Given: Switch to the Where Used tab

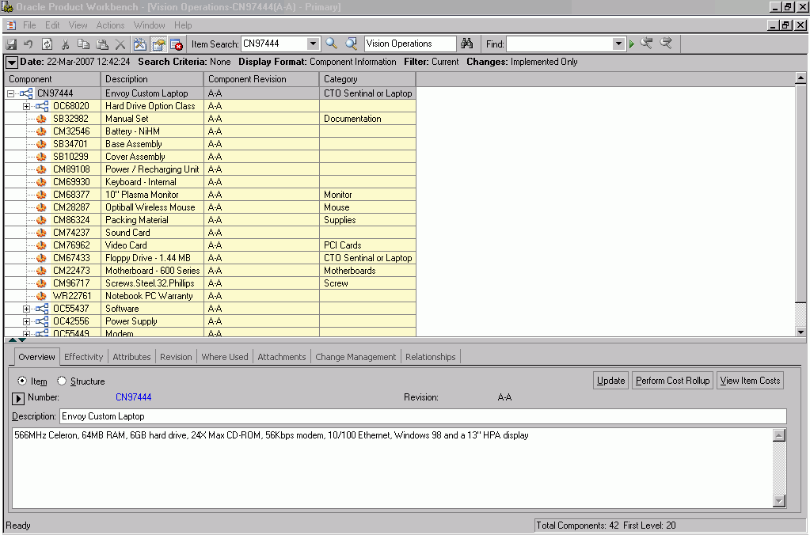Looking at the screenshot, I should 225,357.
